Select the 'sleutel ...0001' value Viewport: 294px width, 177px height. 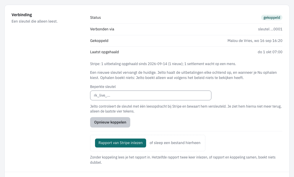pyautogui.click(x=270, y=29)
